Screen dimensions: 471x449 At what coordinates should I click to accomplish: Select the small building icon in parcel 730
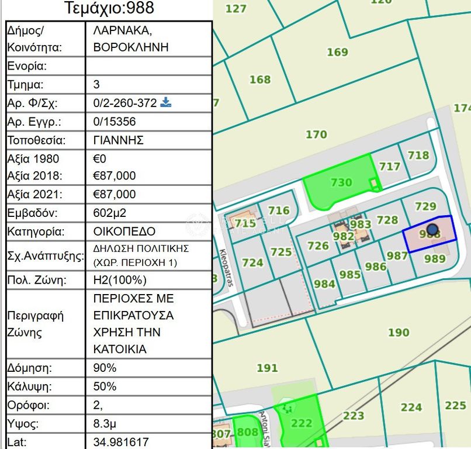[x=373, y=183]
